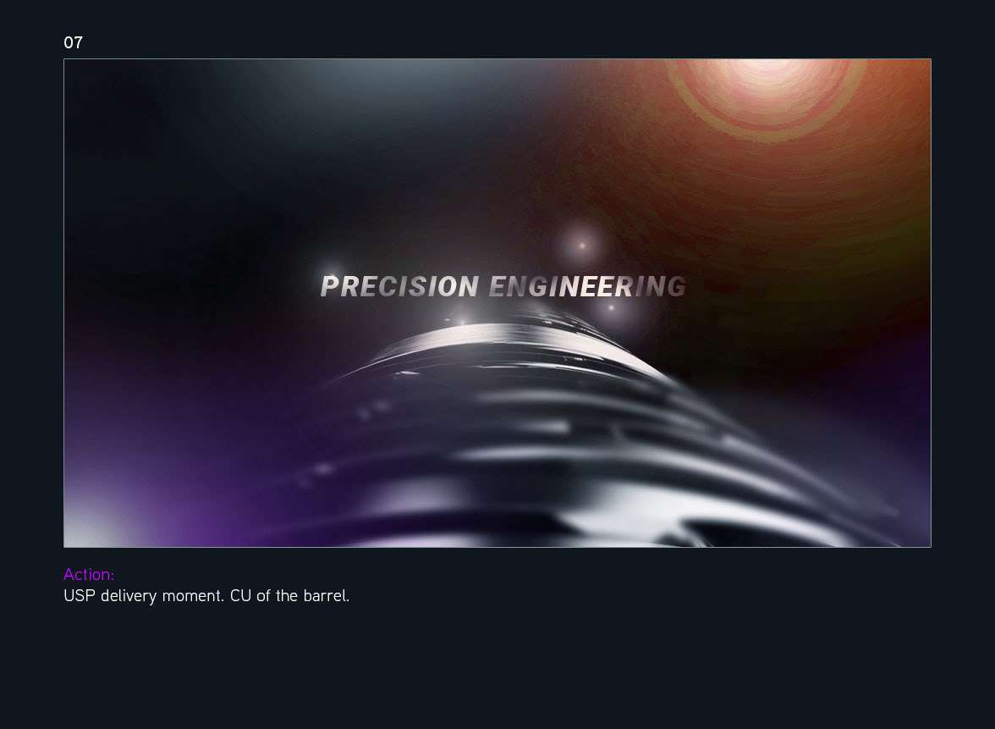Click the small lens flare below ENGINEERING
Viewport: 995px width, 729px height.
611,308
